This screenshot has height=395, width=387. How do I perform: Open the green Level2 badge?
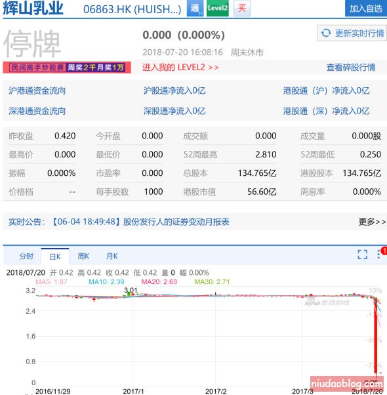click(x=218, y=8)
